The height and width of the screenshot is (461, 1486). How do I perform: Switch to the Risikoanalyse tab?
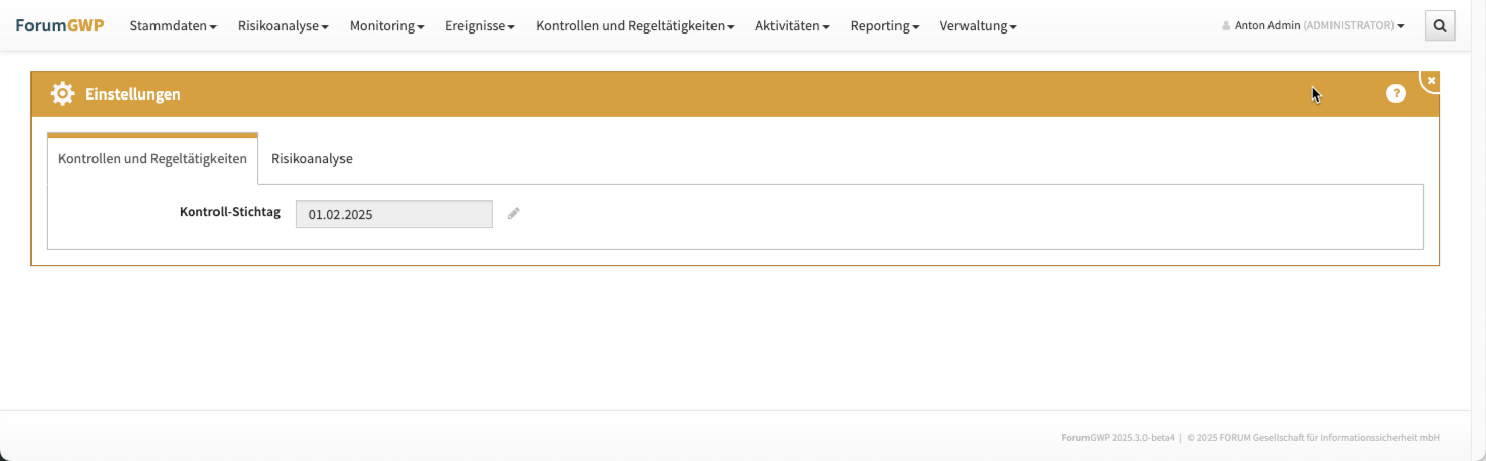pyautogui.click(x=312, y=159)
